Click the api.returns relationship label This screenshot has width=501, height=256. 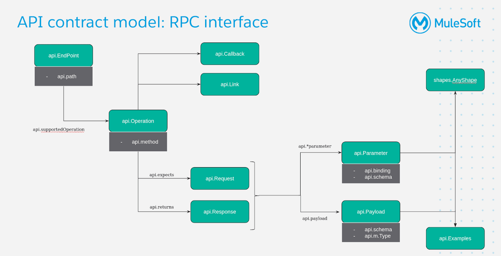click(161, 207)
